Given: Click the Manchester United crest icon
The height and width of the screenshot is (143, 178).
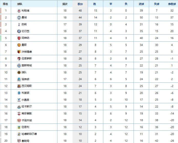Looking at the screenshot, I should (19, 45).
